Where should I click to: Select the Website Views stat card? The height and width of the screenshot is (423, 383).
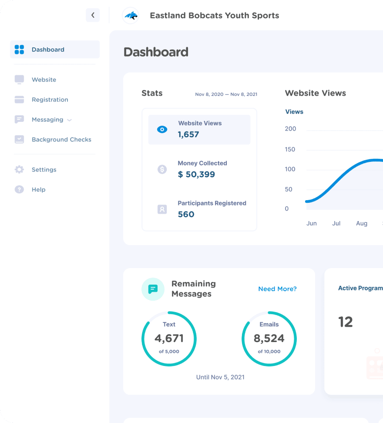click(199, 129)
